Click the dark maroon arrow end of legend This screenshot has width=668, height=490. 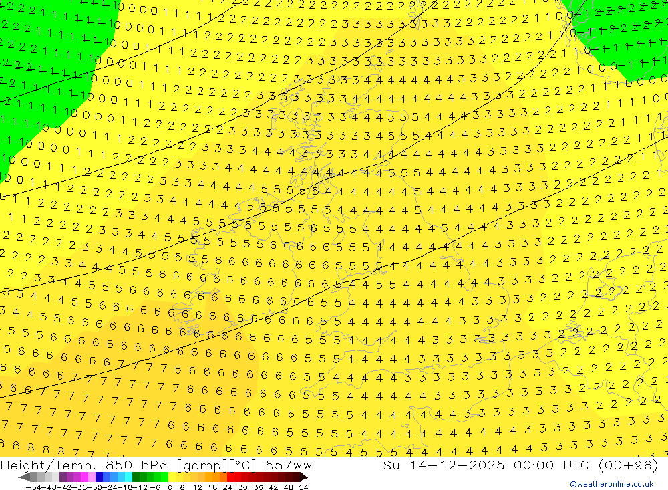click(304, 477)
